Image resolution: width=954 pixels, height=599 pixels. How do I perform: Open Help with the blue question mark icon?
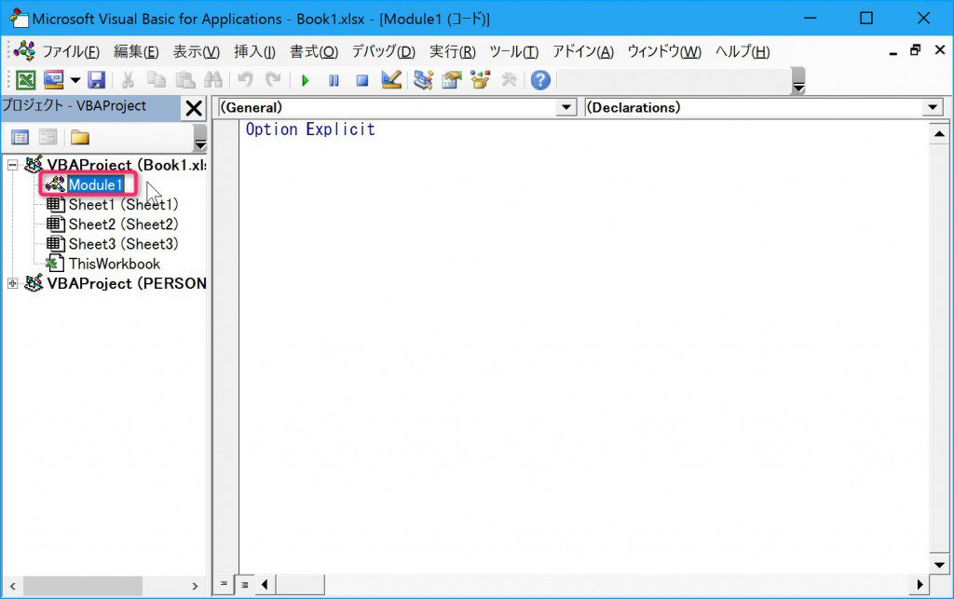(540, 80)
